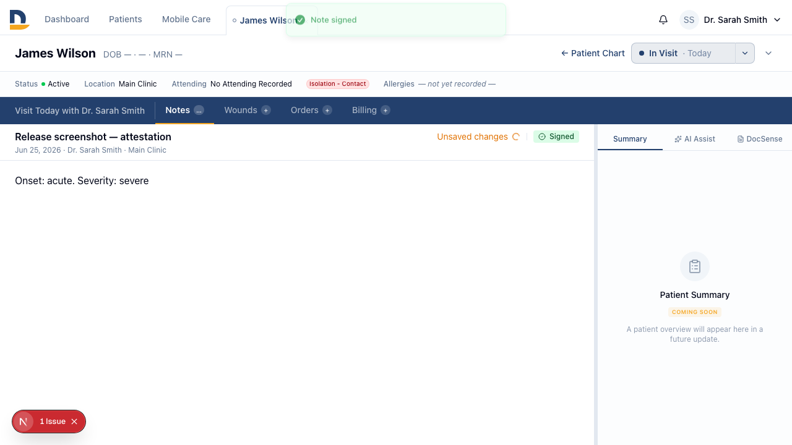Click the 1 Issue button

pos(53,422)
